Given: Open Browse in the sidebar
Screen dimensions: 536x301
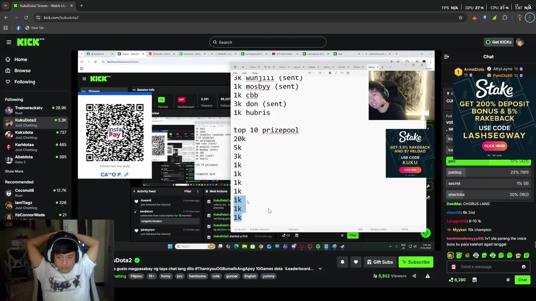Looking at the screenshot, I should point(22,71).
